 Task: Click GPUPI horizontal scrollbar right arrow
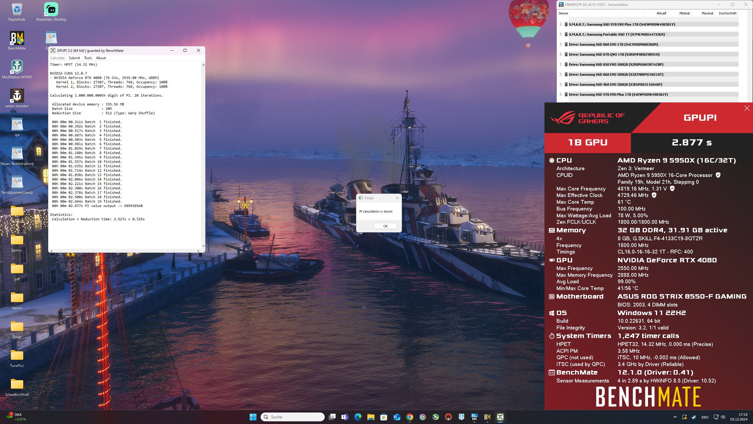click(x=199, y=251)
